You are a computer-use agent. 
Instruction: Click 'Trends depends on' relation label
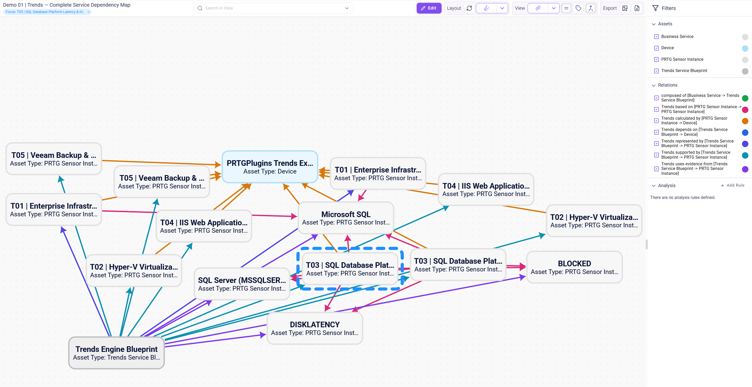(694, 132)
